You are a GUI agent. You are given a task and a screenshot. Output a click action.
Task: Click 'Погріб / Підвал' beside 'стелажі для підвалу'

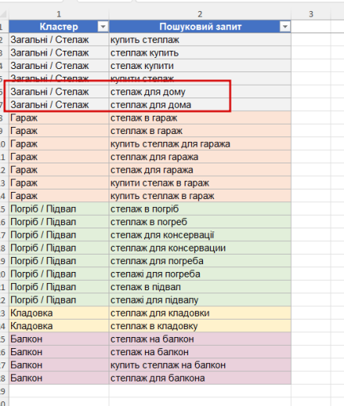[59, 300]
